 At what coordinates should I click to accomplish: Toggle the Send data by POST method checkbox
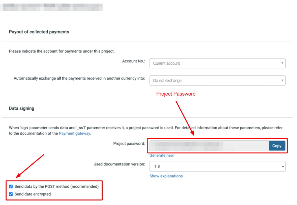[11, 187]
